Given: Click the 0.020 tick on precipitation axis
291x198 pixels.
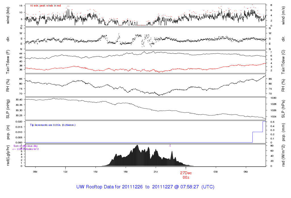Looking at the screenshot, I should [19, 122].
